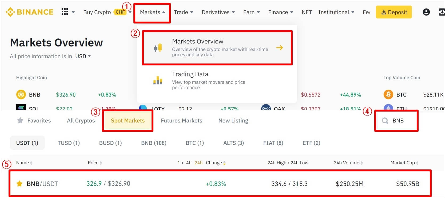Screen dimensions: 445x198
Task: Click the BTC coin icon in Top Volume
Action: tap(388, 94)
